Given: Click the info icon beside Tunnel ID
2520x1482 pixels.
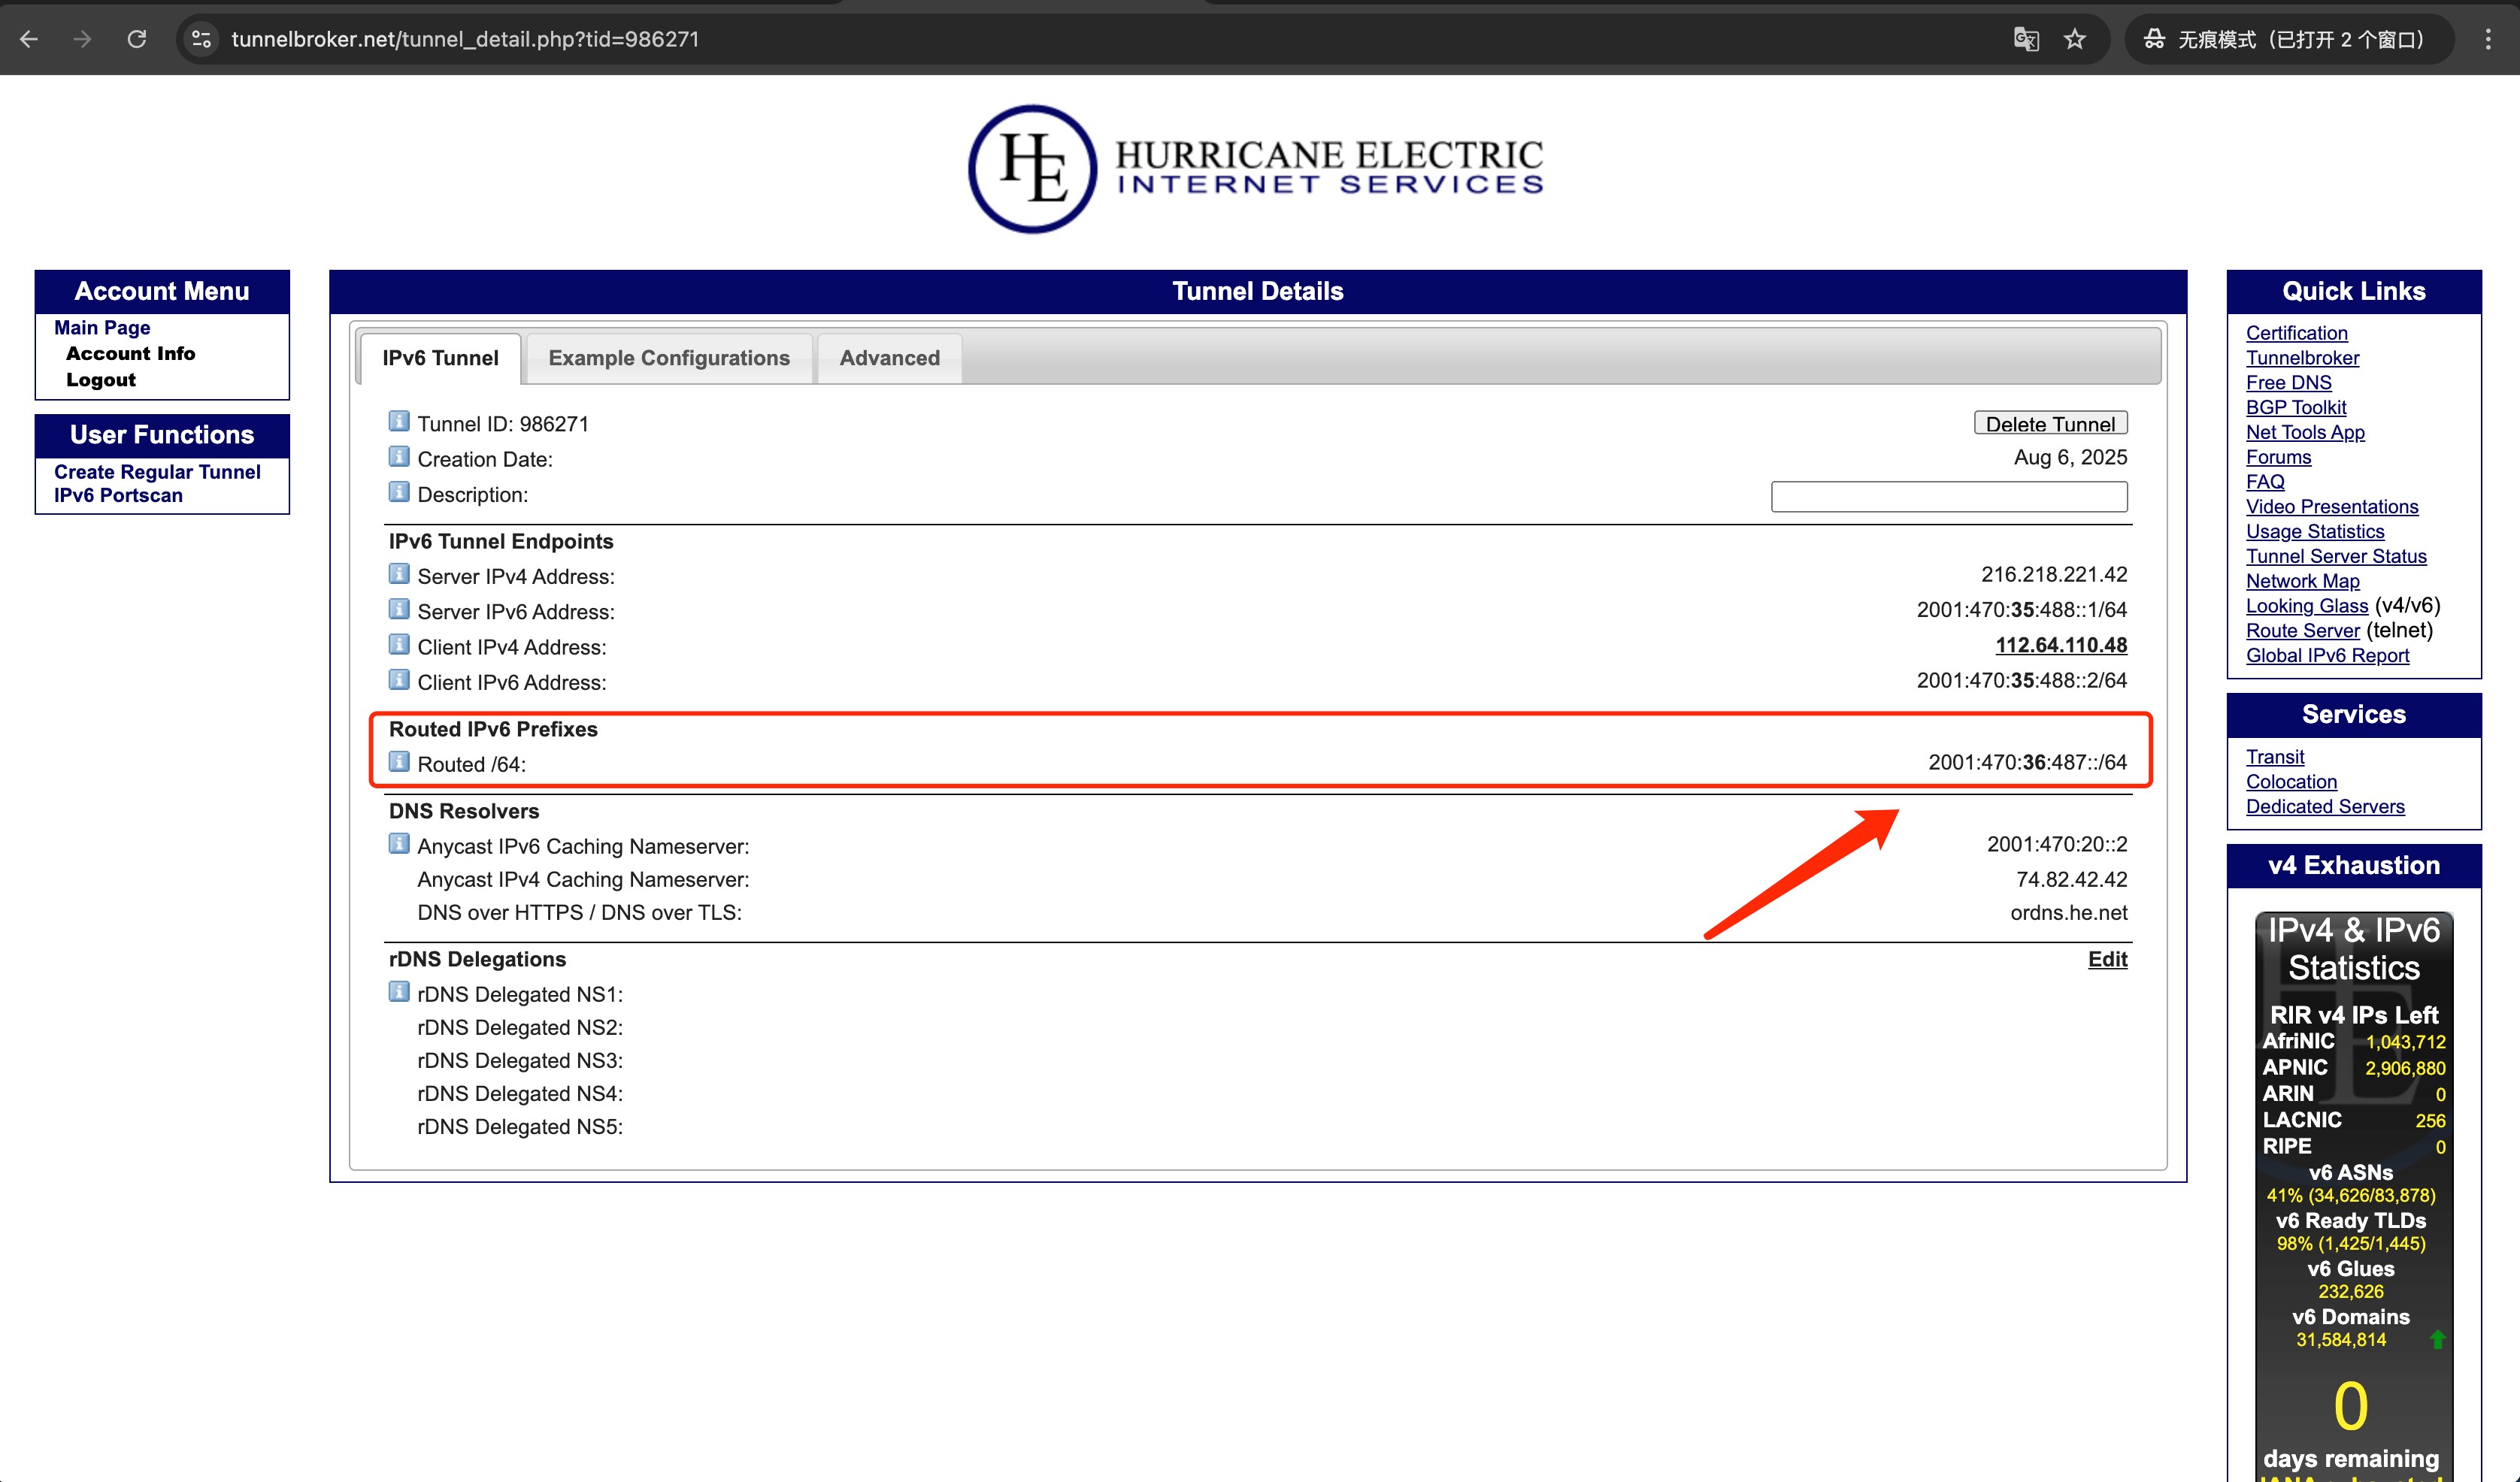Looking at the screenshot, I should pos(399,422).
